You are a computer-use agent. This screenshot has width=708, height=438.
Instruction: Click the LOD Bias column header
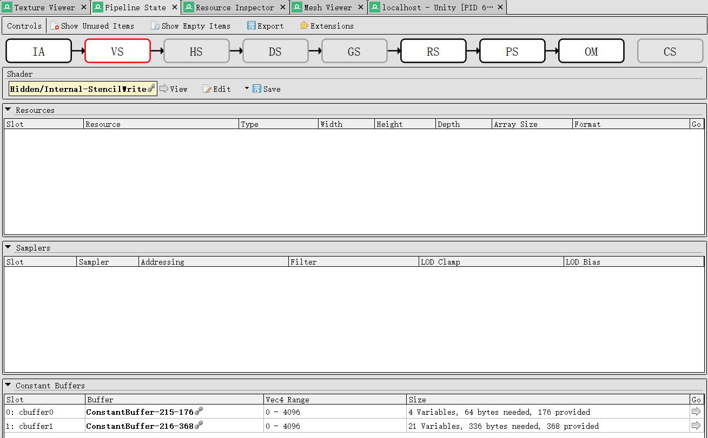634,262
